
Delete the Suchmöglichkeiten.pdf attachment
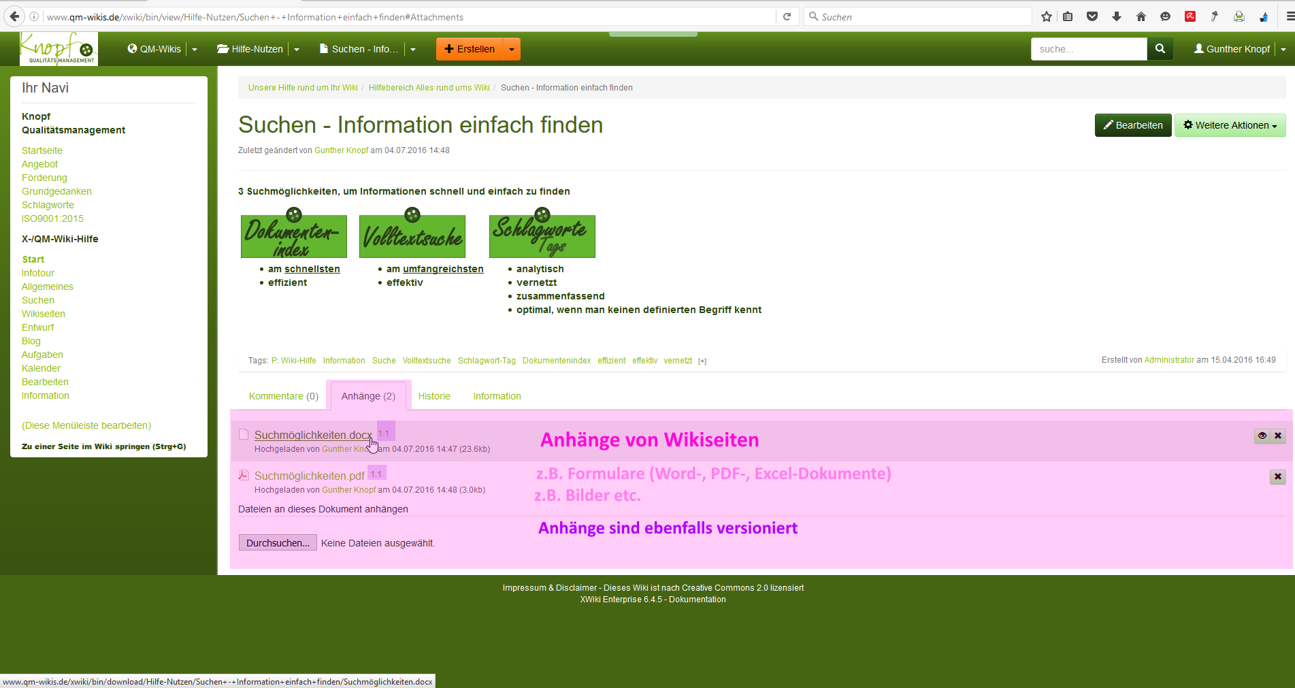tap(1277, 477)
